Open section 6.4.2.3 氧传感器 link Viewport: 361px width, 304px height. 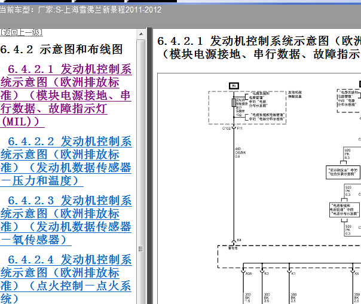tap(66, 220)
